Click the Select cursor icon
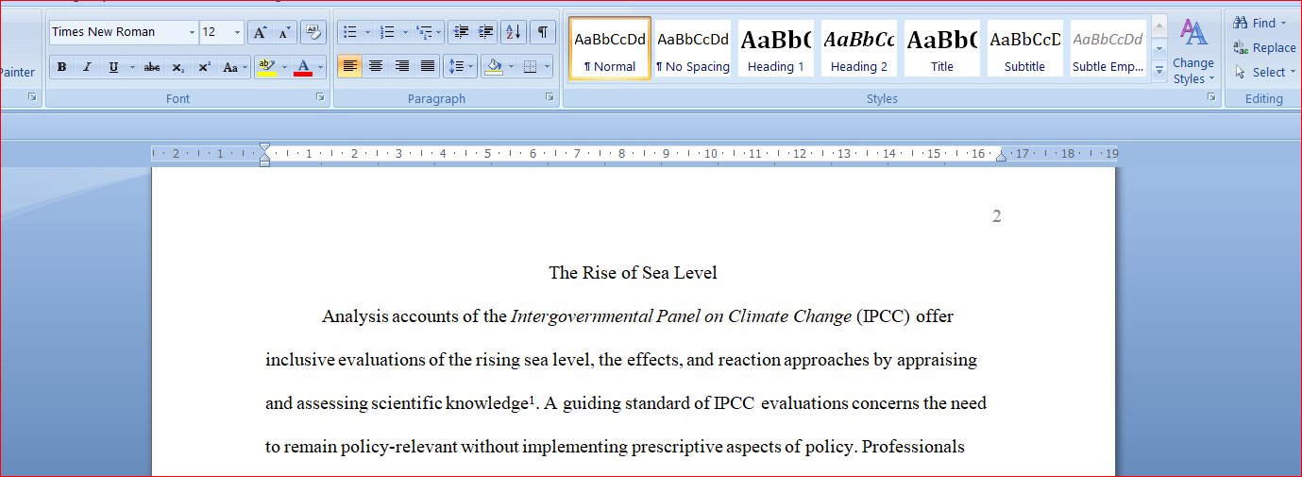This screenshot has height=477, width=1302. (1241, 72)
